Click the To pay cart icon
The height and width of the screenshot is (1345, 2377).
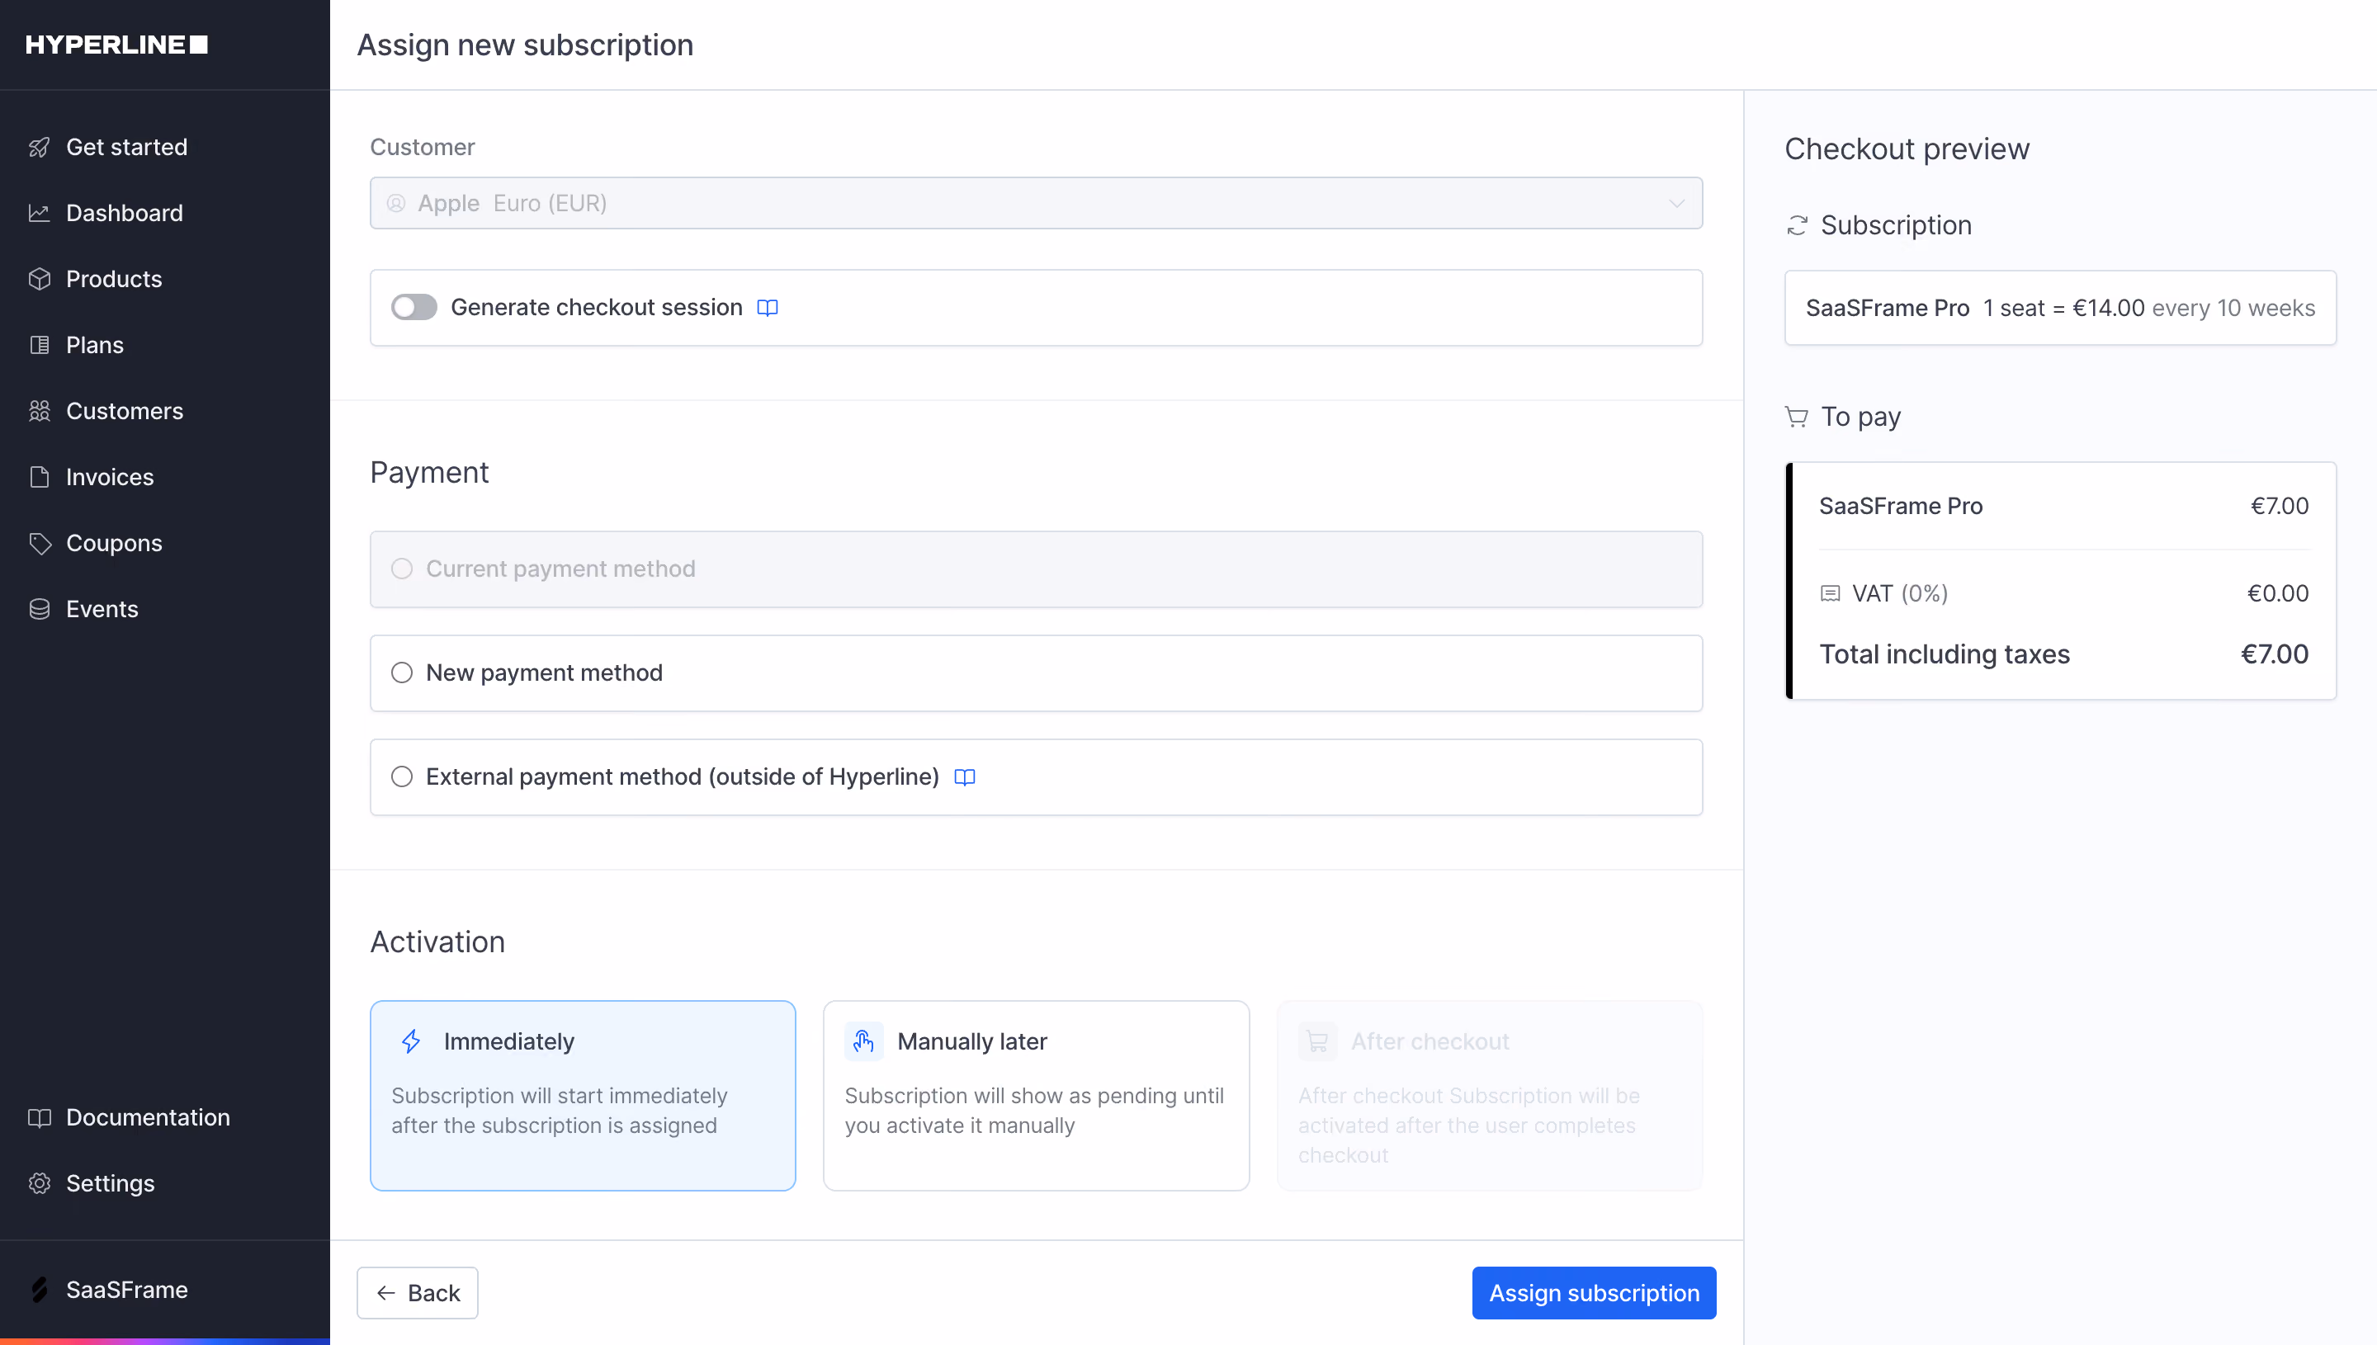1797,418
